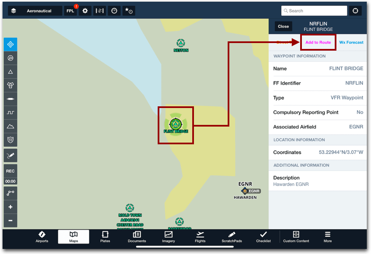Screen dimensions: 371x254
Task: Open map settings via the gear icon
Action: point(85,11)
